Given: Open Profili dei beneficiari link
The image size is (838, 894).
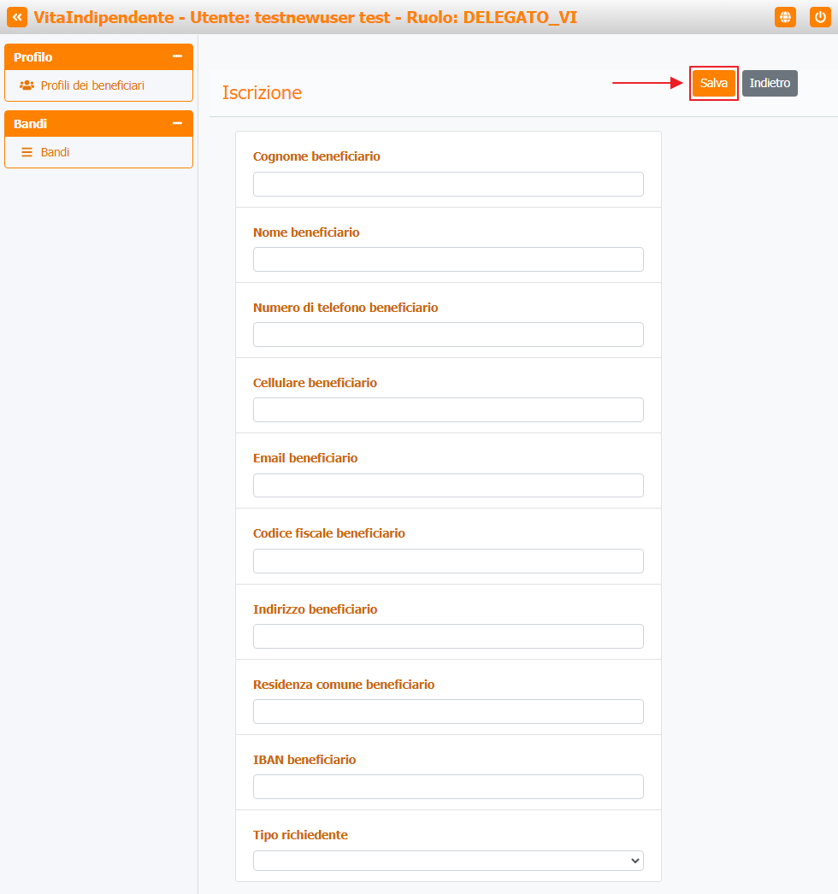Looking at the screenshot, I should [92, 85].
